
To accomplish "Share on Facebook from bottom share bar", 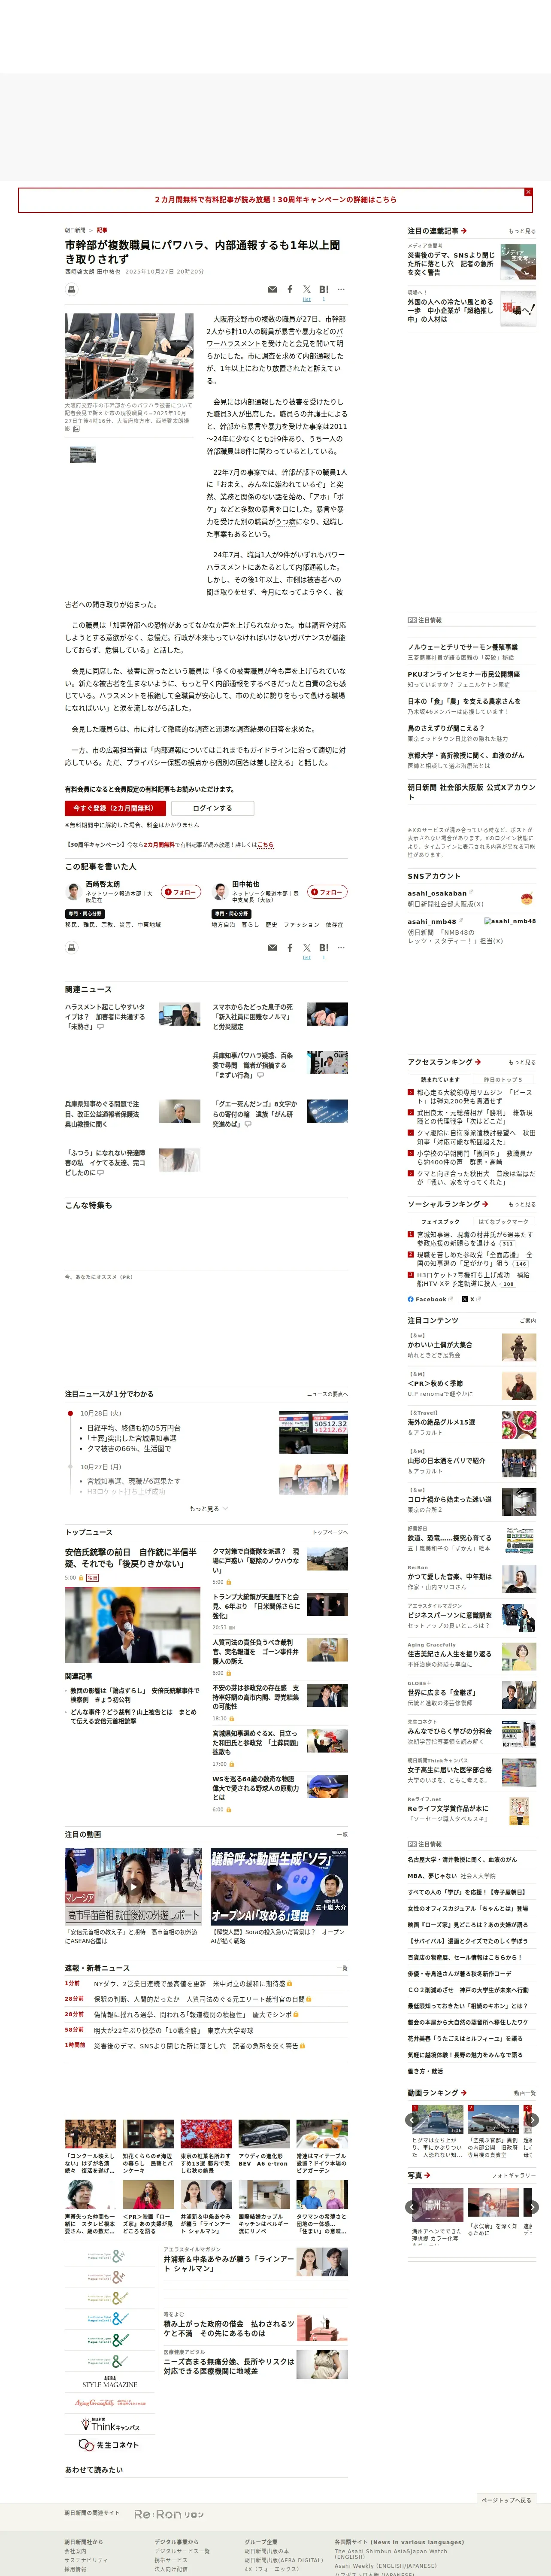I will 290,948.
